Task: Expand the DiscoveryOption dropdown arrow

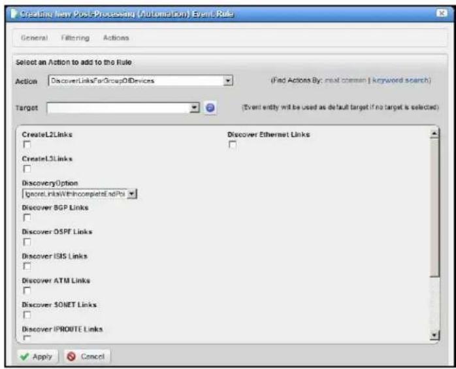Action: pos(132,194)
